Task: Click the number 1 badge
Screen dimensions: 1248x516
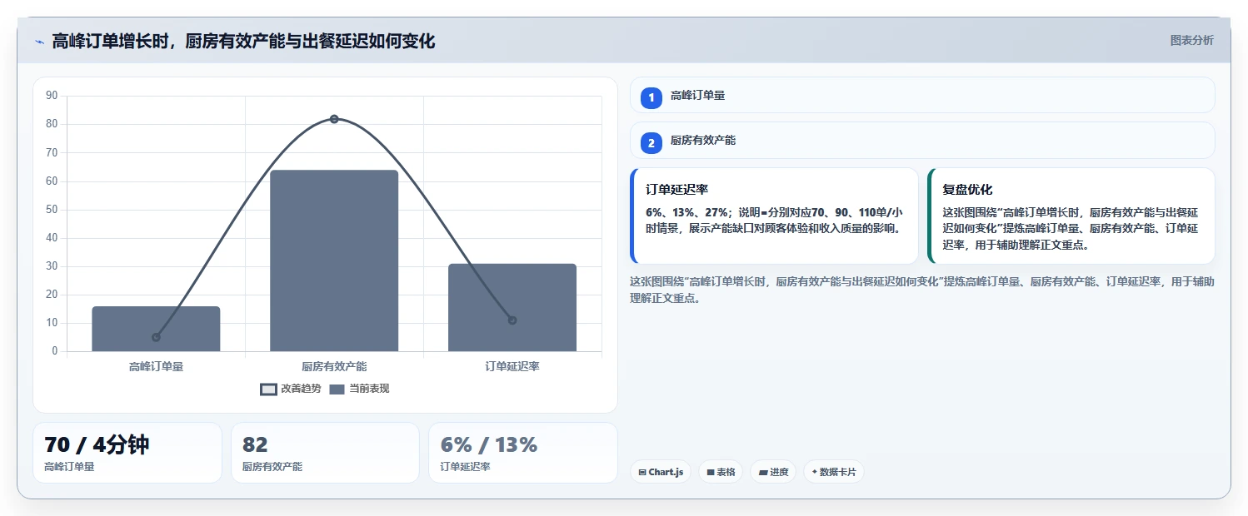Action: tap(651, 98)
